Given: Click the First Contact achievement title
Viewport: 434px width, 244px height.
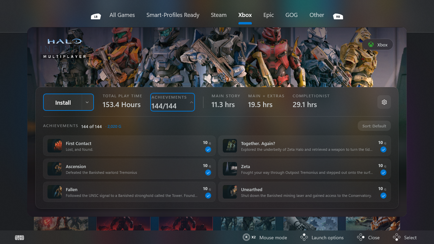Looking at the screenshot, I should click(x=79, y=143).
